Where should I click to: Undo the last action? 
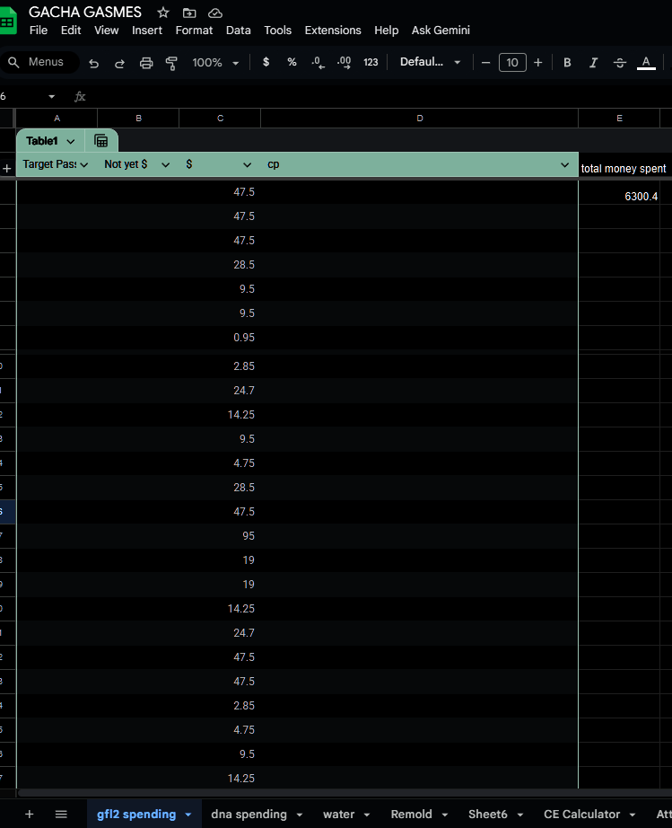(x=94, y=63)
